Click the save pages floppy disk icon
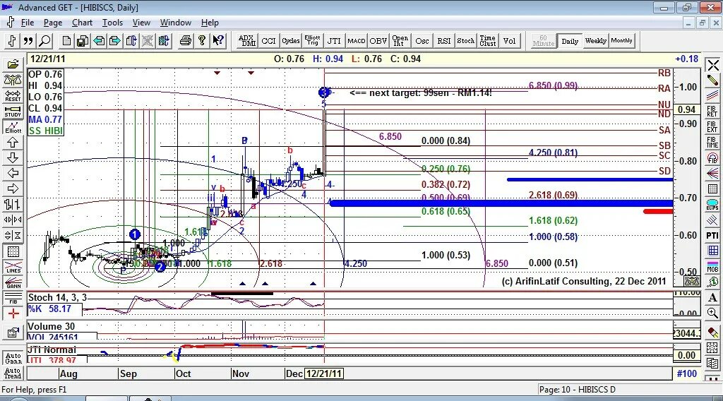Screen dimensions: 723x401 click(83, 41)
